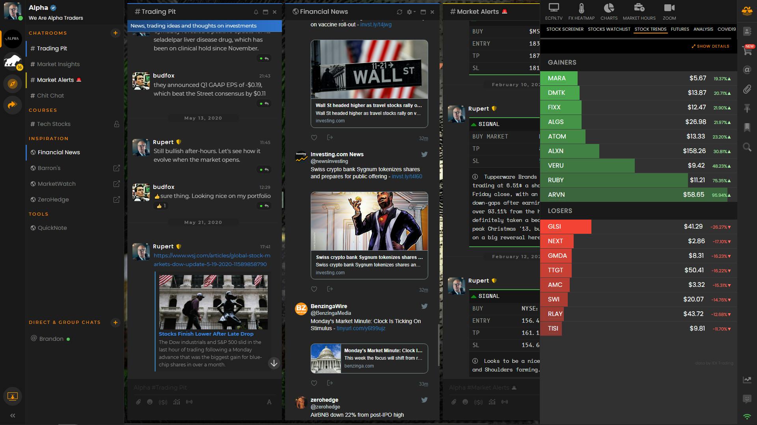Image resolution: width=757 pixels, height=425 pixels.
Task: Collapse the left sidebar with double chevron
Action: pyautogui.click(x=13, y=416)
